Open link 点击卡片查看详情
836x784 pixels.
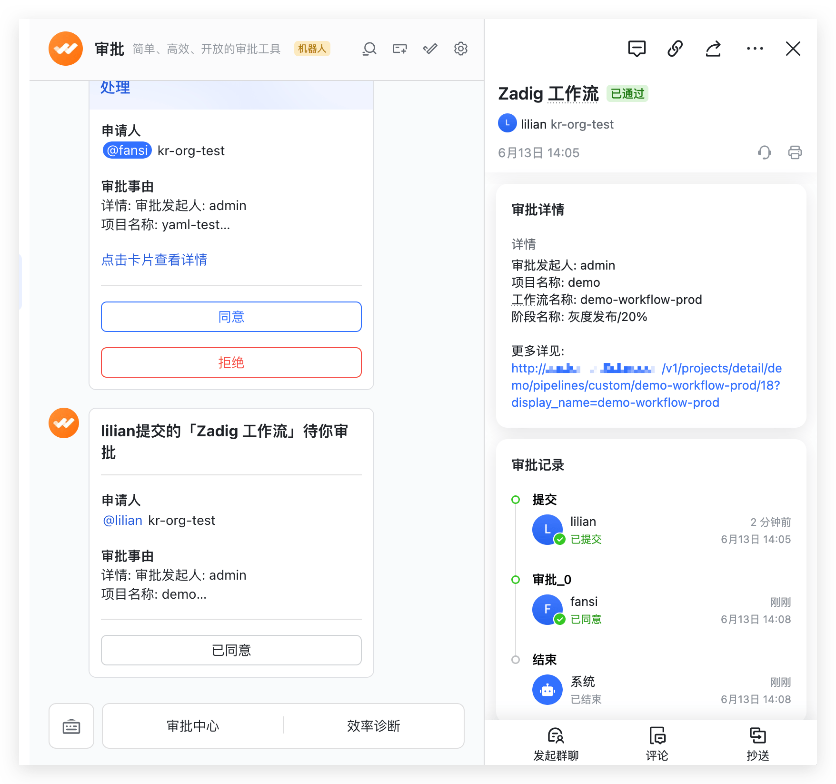tap(154, 260)
